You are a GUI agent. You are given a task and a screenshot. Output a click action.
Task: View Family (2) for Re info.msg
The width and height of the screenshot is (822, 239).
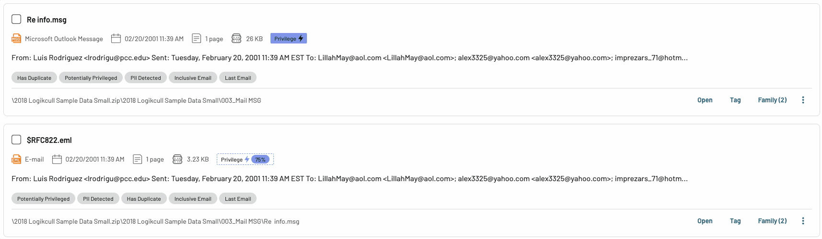click(x=772, y=100)
